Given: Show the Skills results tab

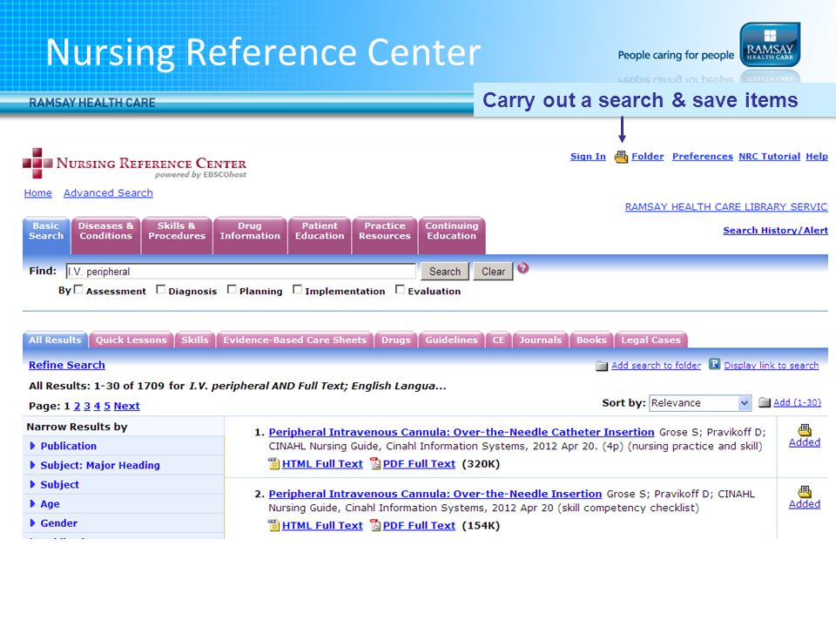Looking at the screenshot, I should (194, 340).
